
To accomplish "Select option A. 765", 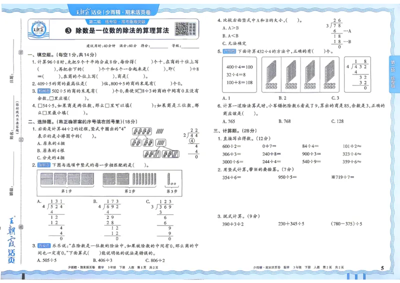I will (x=228, y=121).
